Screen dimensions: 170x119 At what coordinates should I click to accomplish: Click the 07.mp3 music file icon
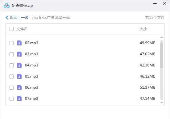coord(19,99)
